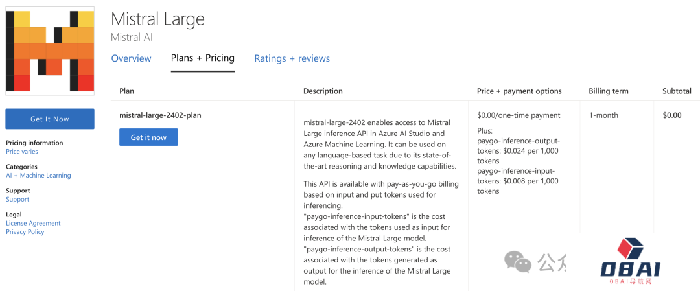View the License Agreement link
This screenshot has width=700, height=291.
coord(33,224)
